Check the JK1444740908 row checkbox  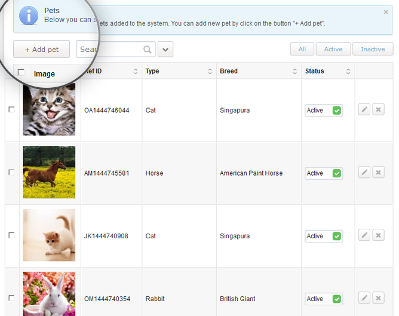(x=11, y=235)
